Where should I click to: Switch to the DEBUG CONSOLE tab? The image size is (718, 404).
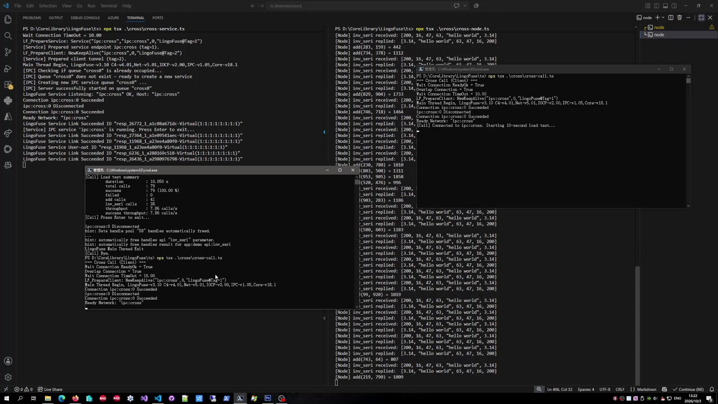pos(85,18)
